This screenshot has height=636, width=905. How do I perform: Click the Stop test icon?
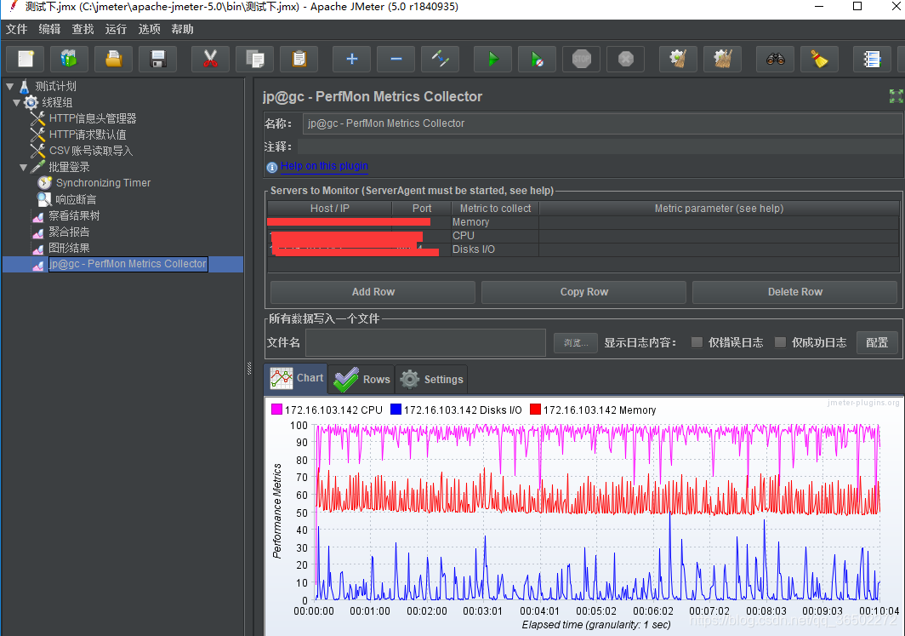(x=581, y=59)
